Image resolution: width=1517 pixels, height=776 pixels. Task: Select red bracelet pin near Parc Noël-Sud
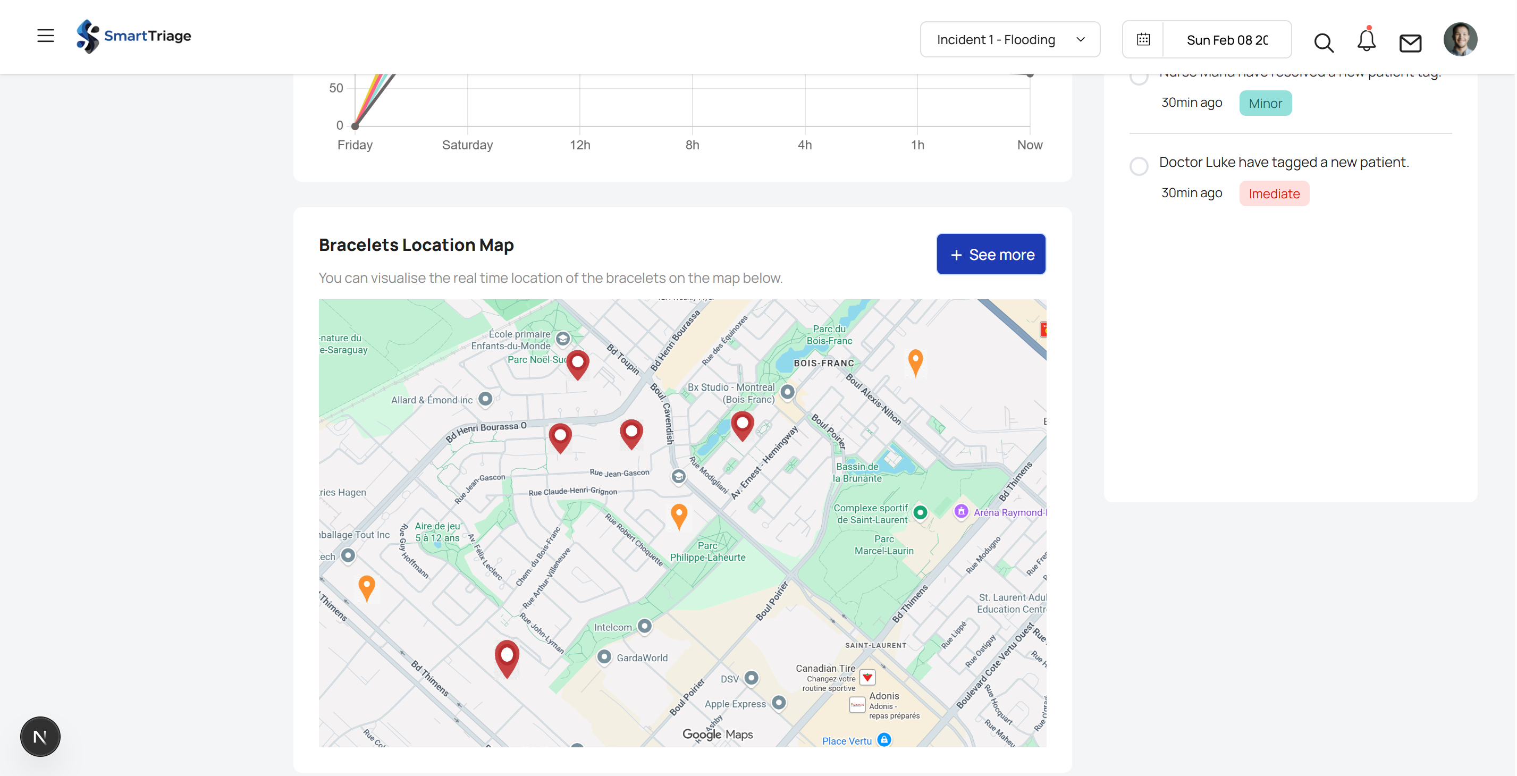pyautogui.click(x=578, y=363)
